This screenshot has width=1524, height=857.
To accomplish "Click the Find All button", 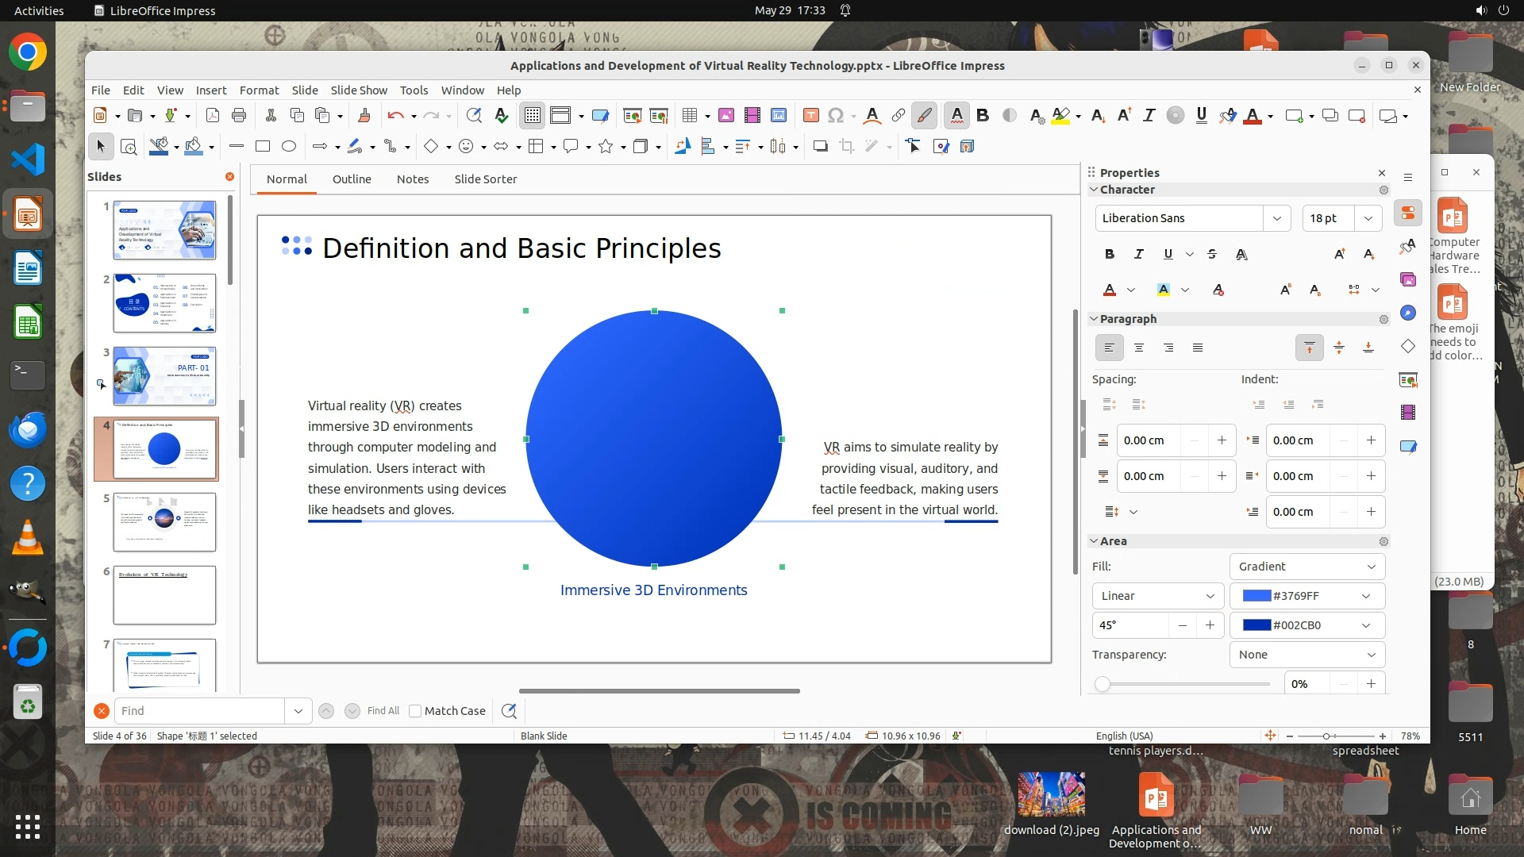I will 383,711.
